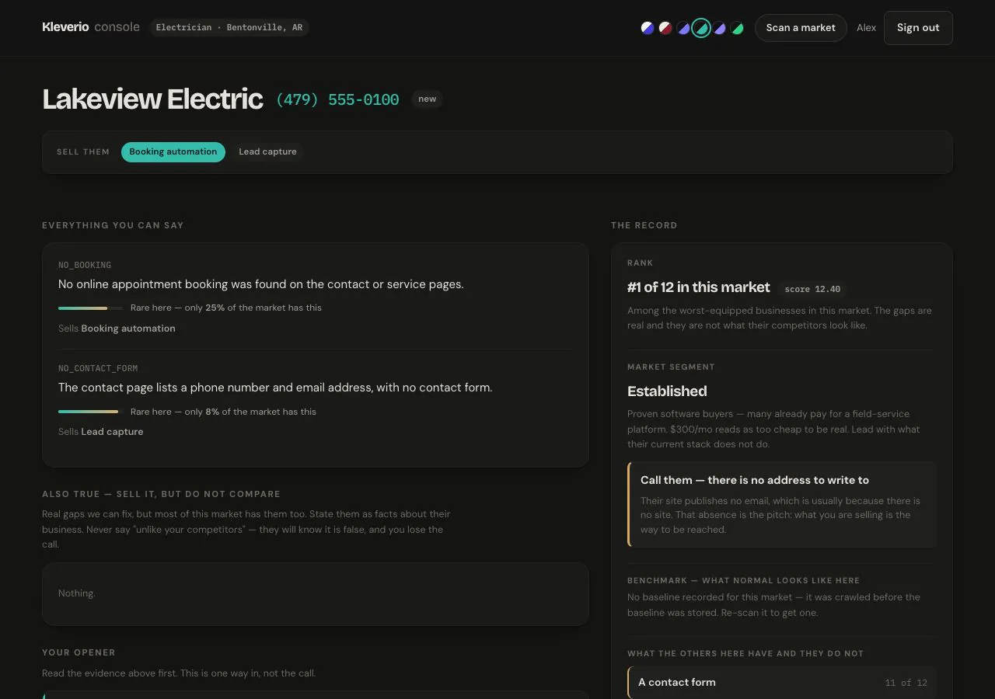Viewport: 995px width, 699px height.
Task: Click the Lakeview Electric heading
Action: pyautogui.click(x=152, y=99)
